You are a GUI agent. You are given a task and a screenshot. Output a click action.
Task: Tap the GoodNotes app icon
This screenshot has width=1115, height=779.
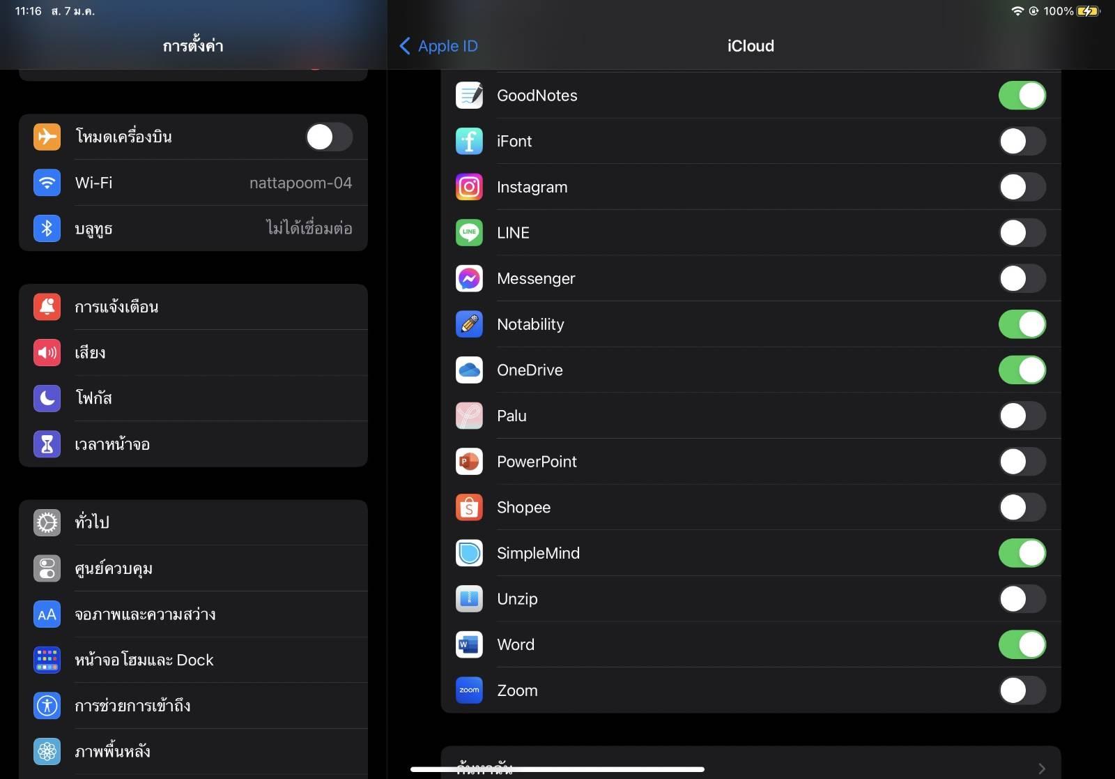(x=469, y=96)
